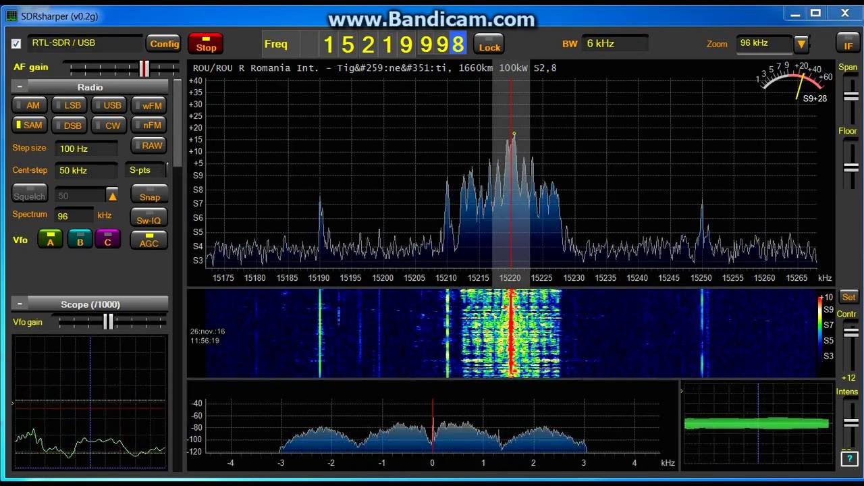
Task: Click the green audio scope display
Action: [x=757, y=424]
